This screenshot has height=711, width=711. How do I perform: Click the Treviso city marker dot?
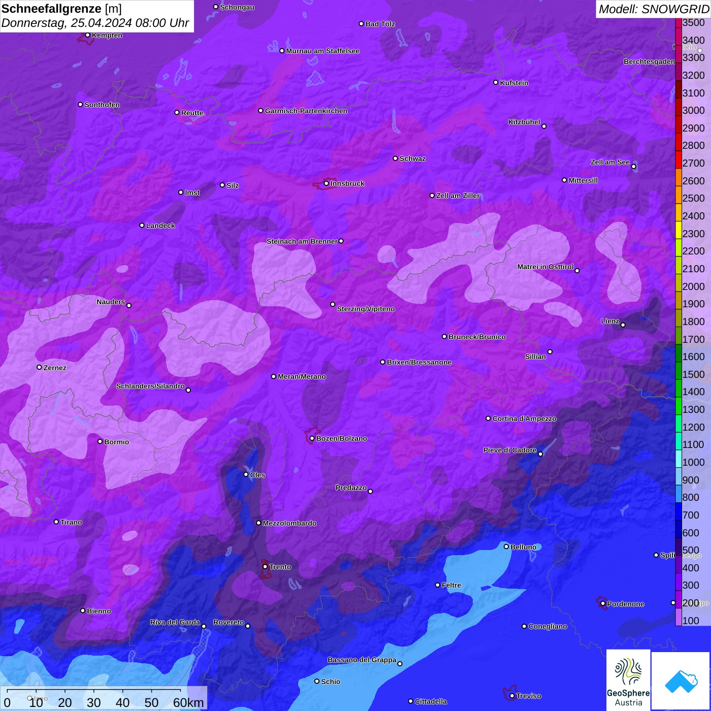pyautogui.click(x=512, y=696)
